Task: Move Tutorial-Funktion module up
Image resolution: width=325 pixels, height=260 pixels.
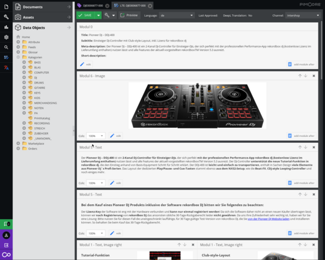Action: [x=179, y=244]
